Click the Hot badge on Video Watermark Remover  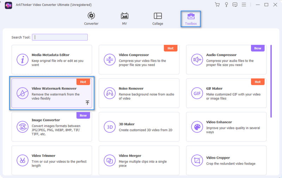coord(83,82)
